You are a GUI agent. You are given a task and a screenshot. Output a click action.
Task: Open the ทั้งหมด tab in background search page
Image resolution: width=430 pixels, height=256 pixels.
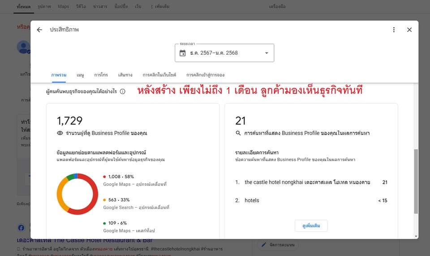(x=24, y=7)
